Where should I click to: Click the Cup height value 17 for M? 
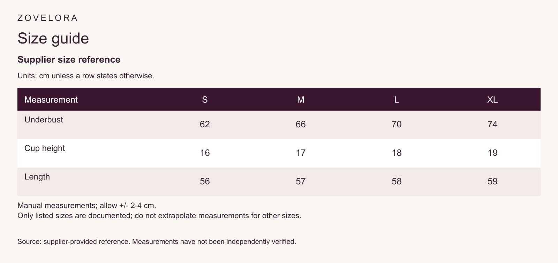click(x=301, y=153)
